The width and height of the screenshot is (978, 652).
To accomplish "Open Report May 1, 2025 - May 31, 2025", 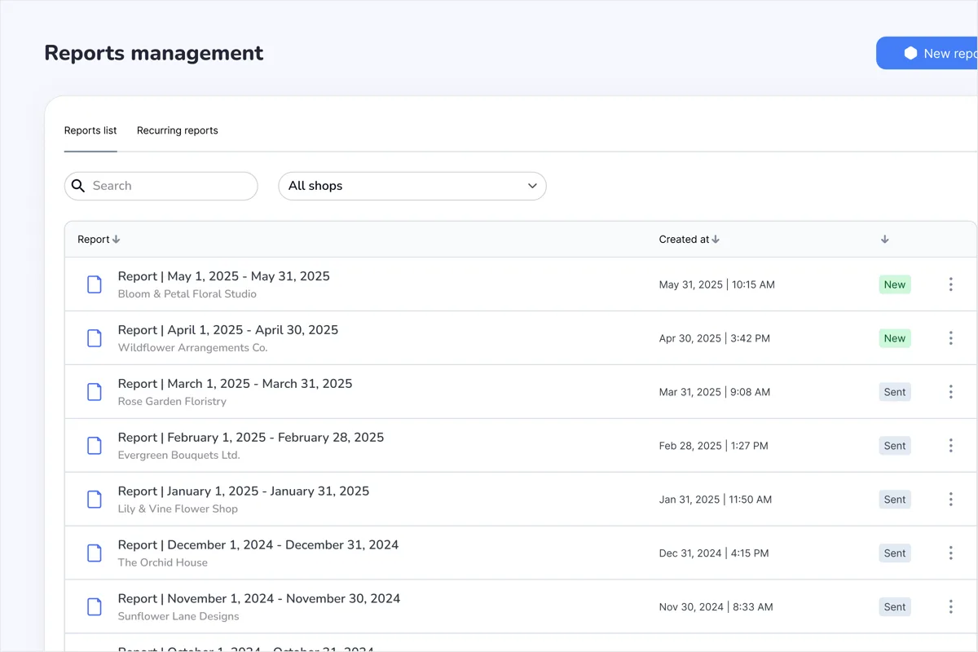I will 224,276.
